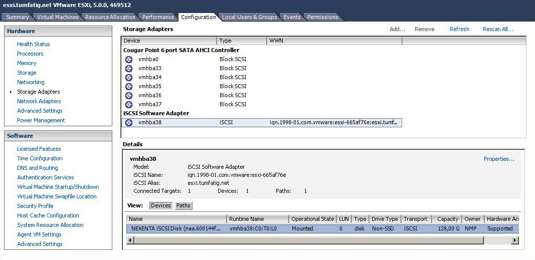Open Network Adapters configuration
This screenshot has width=535, height=260.
(39, 101)
